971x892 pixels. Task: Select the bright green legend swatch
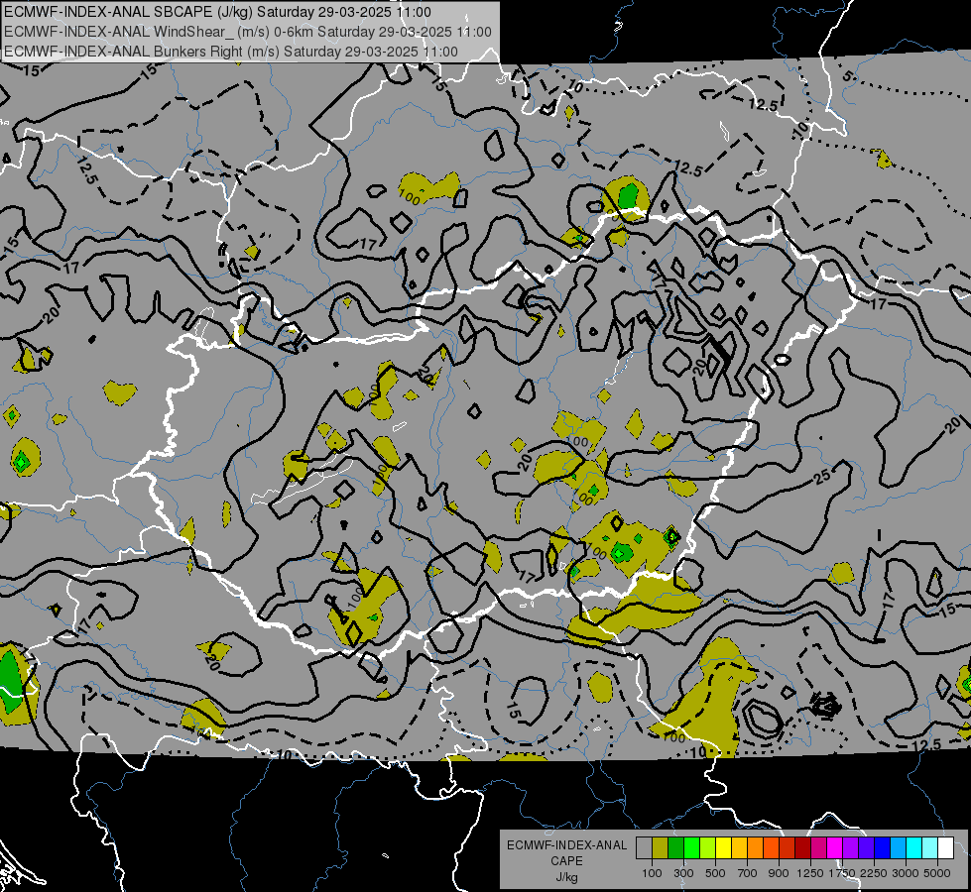tap(691, 848)
